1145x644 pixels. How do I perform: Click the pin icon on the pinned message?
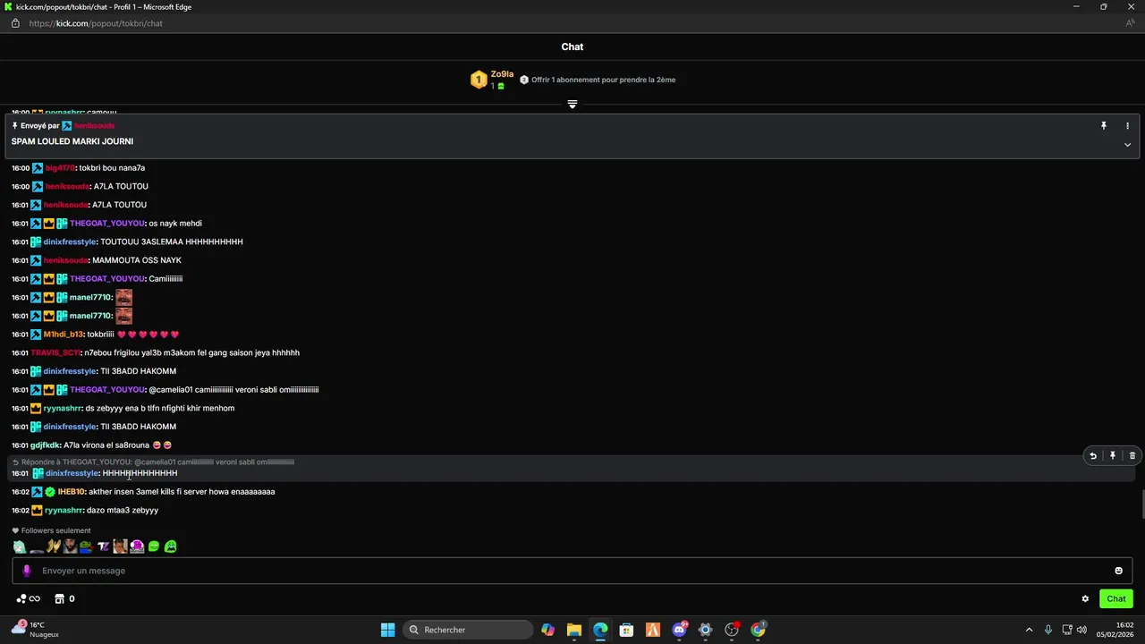[x=1104, y=126]
